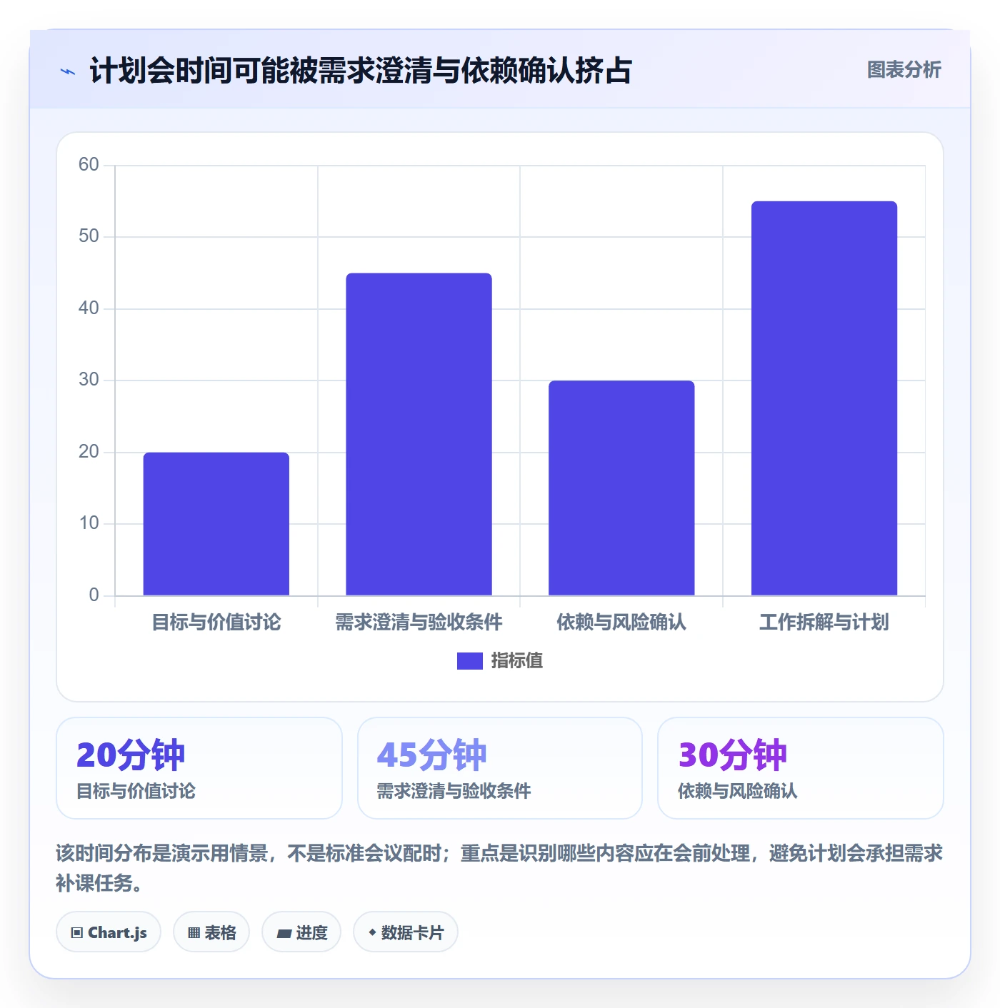Click the 目标与价值讨论 x-axis label
The width and height of the screenshot is (1000, 1008).
[216, 623]
